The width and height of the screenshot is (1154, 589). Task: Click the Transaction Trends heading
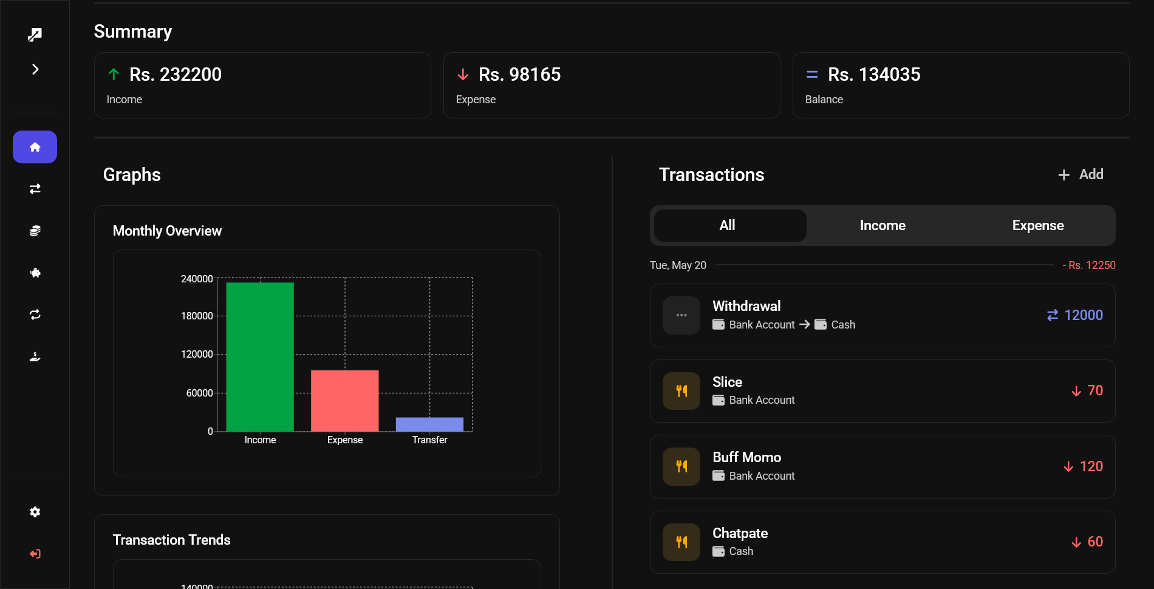[x=172, y=540]
